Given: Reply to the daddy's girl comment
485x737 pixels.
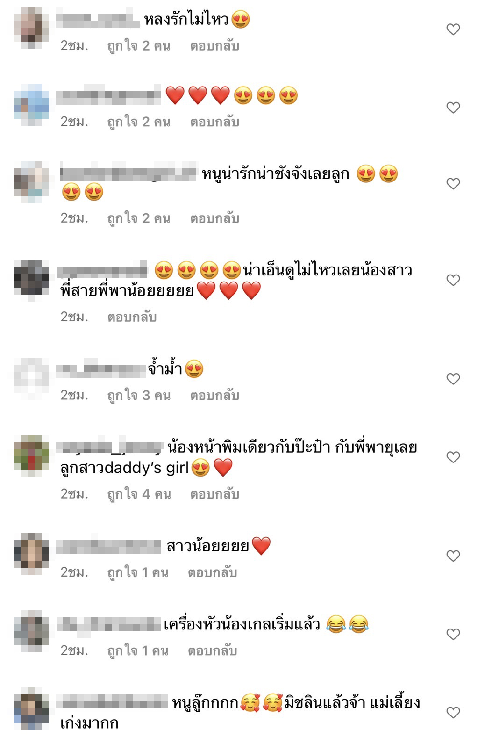Looking at the screenshot, I should tap(214, 494).
